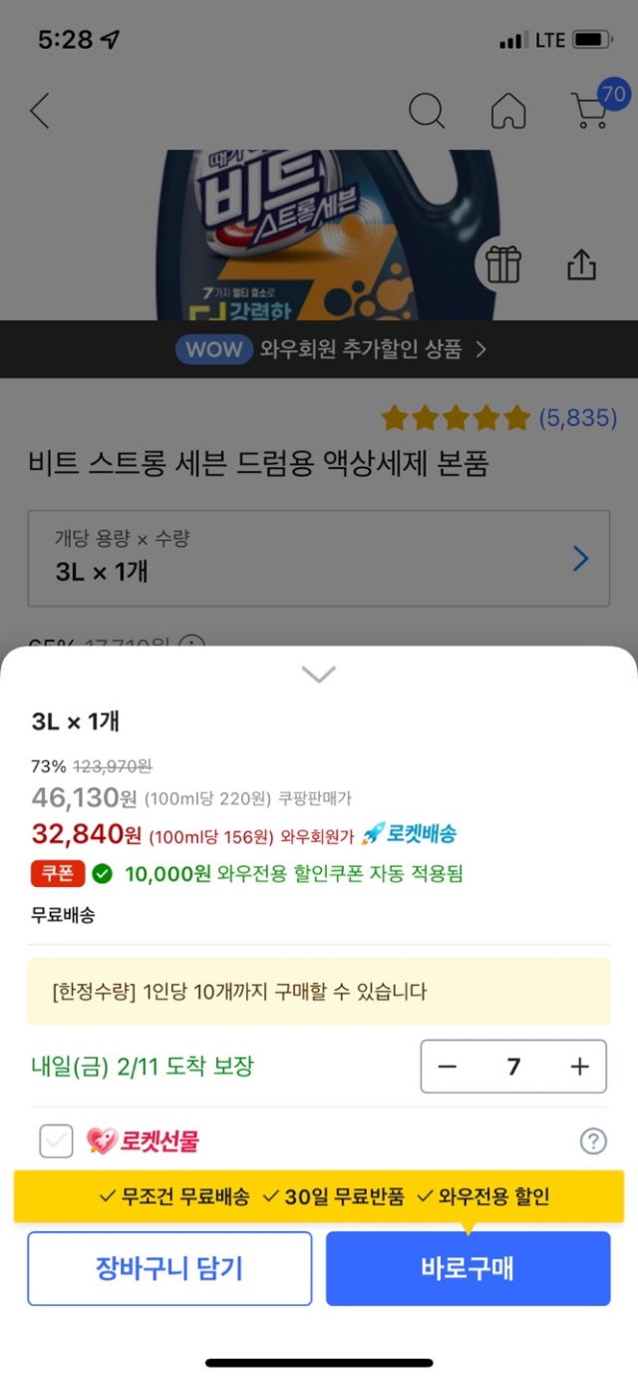Viewport: 638px width, 1381px height.
Task: Tap the product info icon near price
Action: [x=190, y=644]
